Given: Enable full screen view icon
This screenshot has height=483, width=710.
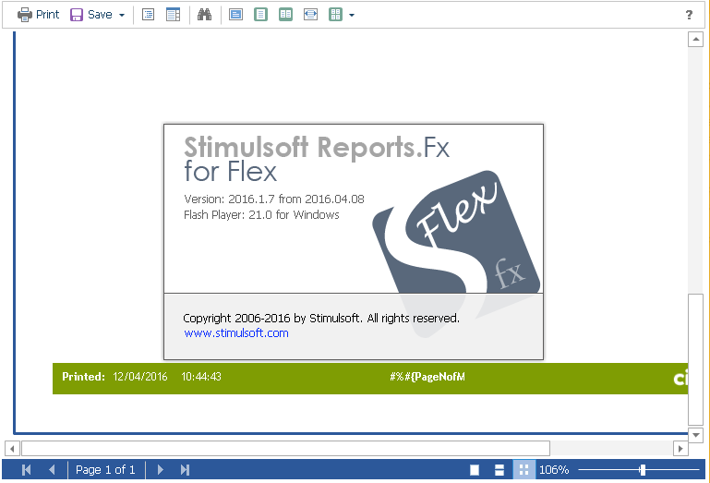Looking at the screenshot, I should 236,15.
